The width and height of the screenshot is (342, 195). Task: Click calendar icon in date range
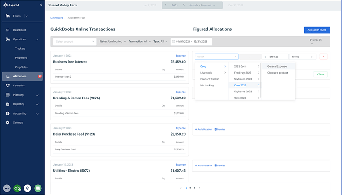click(174, 41)
